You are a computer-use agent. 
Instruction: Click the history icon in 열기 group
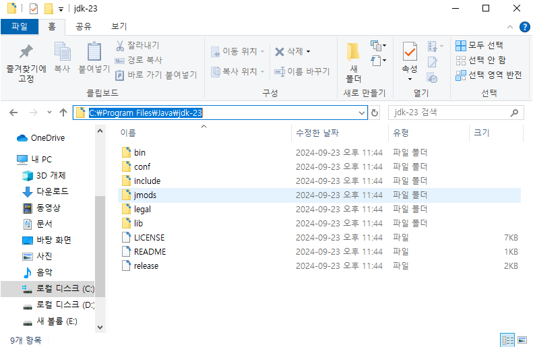[x=433, y=78]
